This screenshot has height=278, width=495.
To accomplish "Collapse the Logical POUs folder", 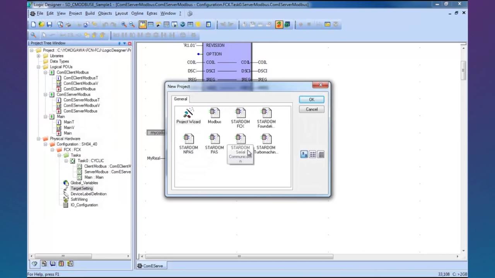I will 38,67.
